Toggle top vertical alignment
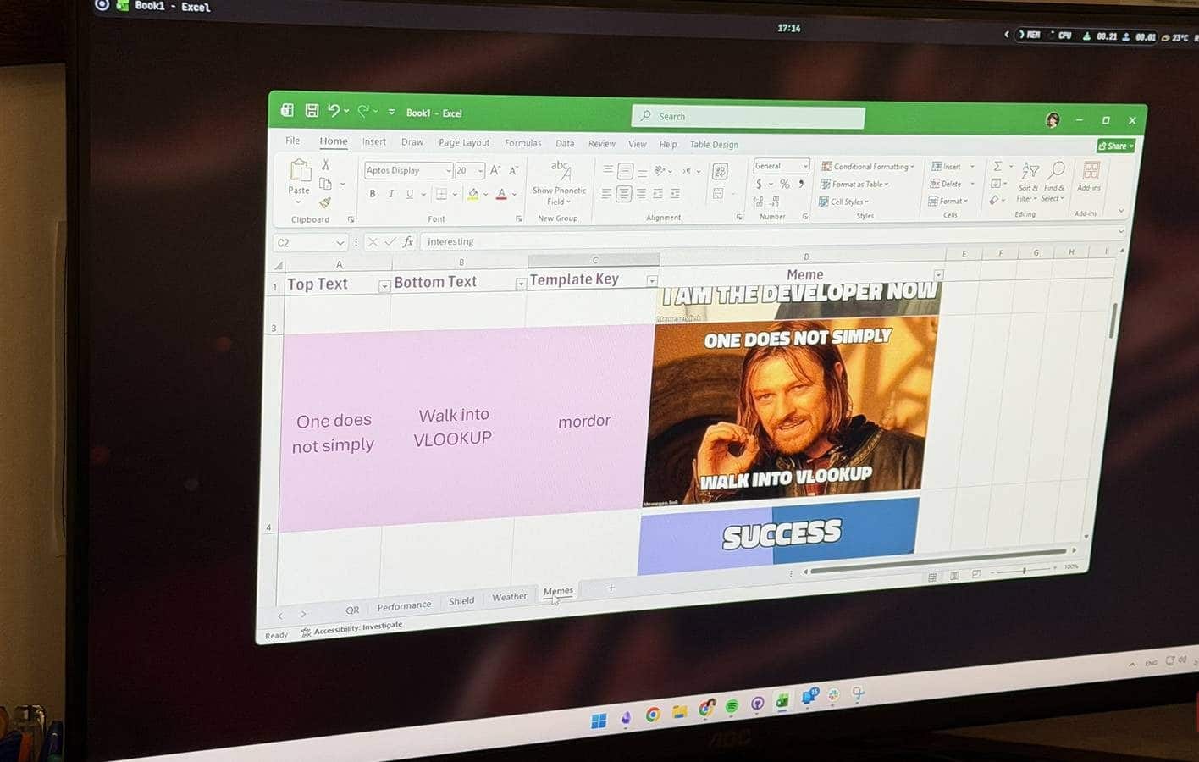The width and height of the screenshot is (1199, 762). coord(607,170)
